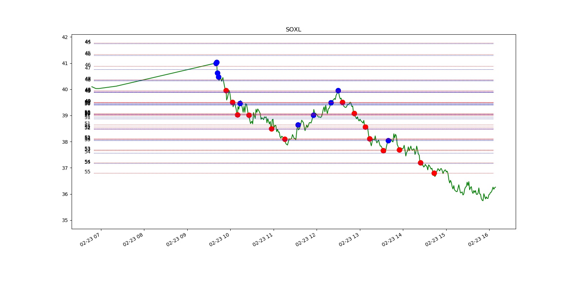
Task: Select the blue marker at the 12:30 peak near 40
Action: click(338, 90)
